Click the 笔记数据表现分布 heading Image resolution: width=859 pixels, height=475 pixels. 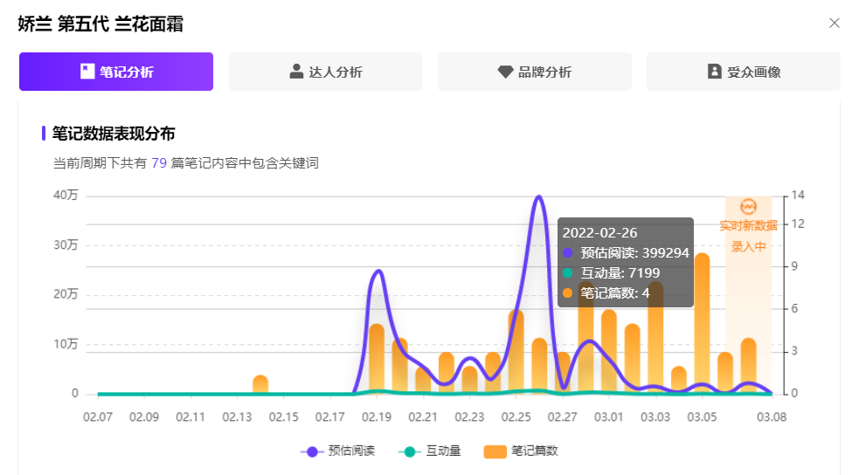114,134
